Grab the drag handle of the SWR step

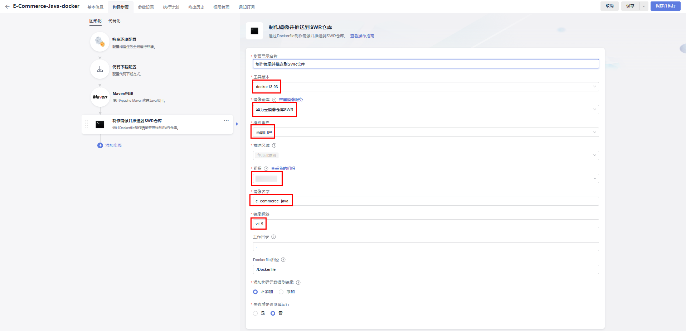pos(86,124)
